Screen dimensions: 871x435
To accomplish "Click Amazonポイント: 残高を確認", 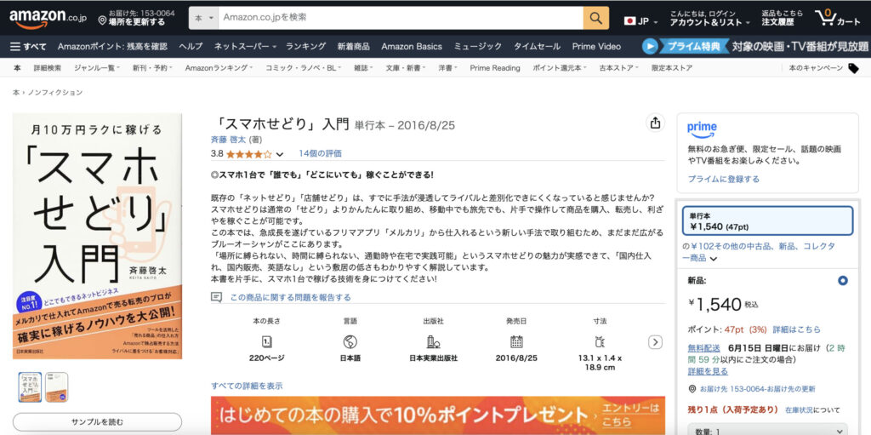I will [x=112, y=46].
